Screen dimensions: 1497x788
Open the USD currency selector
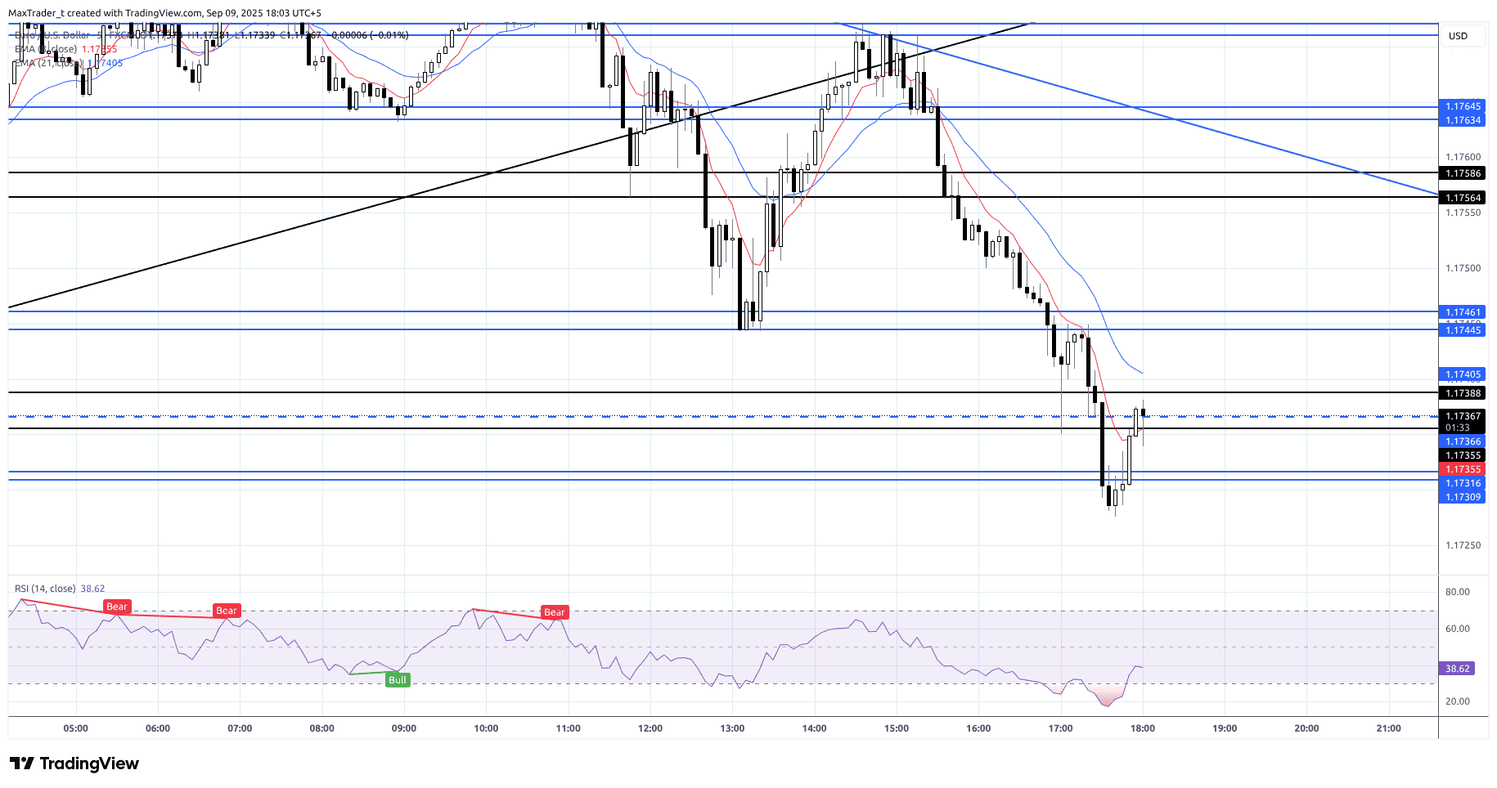(x=1458, y=36)
